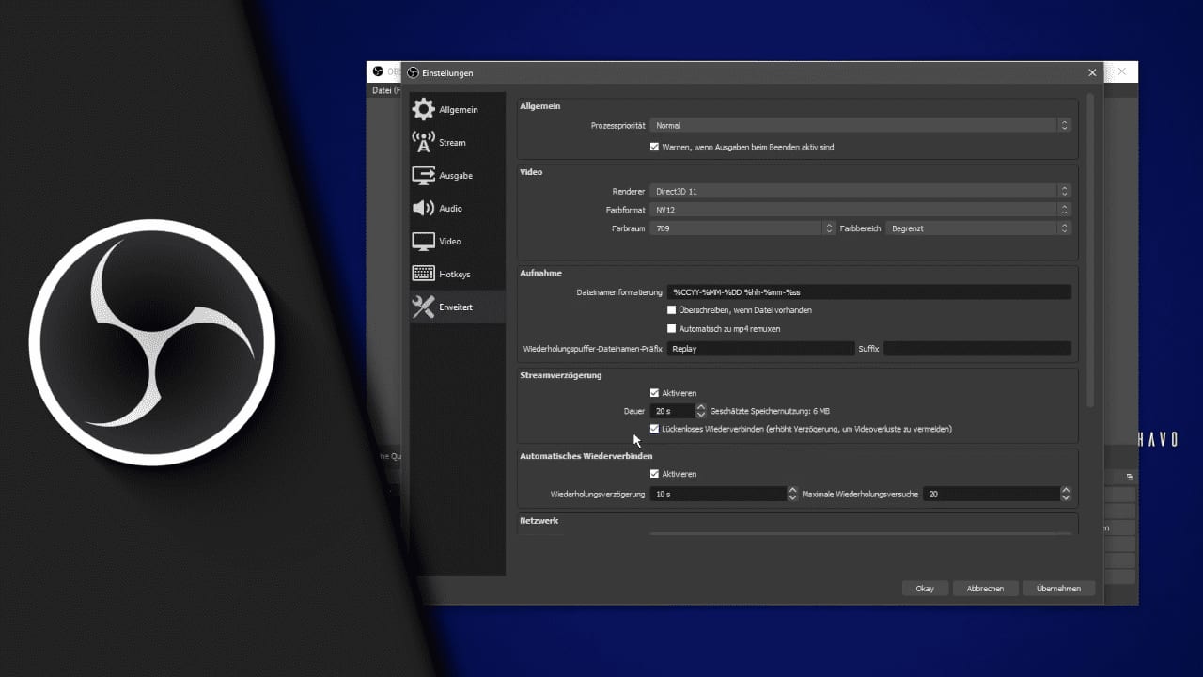Open the Hotkeys settings section
1203x677 pixels.
coord(458,275)
